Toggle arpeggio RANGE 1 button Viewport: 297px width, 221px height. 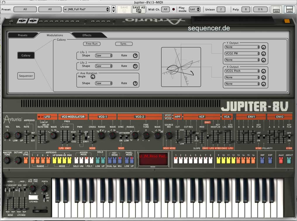[32, 160]
